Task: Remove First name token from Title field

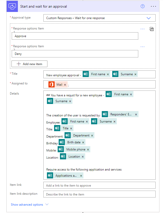Action: point(108,74)
